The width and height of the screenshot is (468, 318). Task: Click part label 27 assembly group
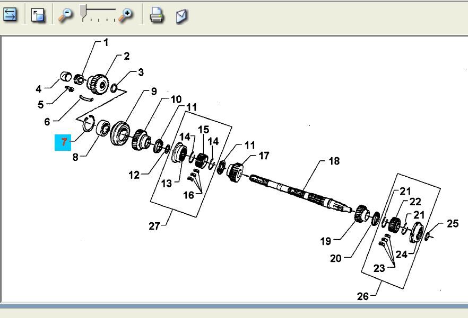click(154, 226)
